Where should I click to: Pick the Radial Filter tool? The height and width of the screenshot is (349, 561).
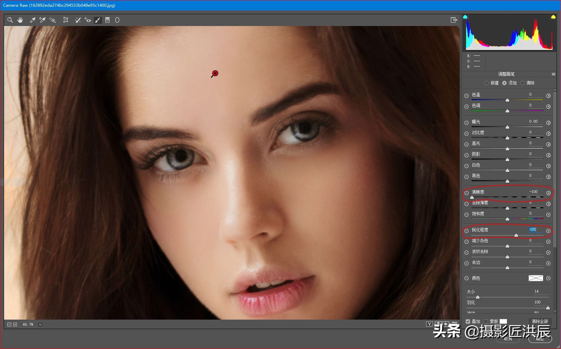pyautogui.click(x=117, y=20)
